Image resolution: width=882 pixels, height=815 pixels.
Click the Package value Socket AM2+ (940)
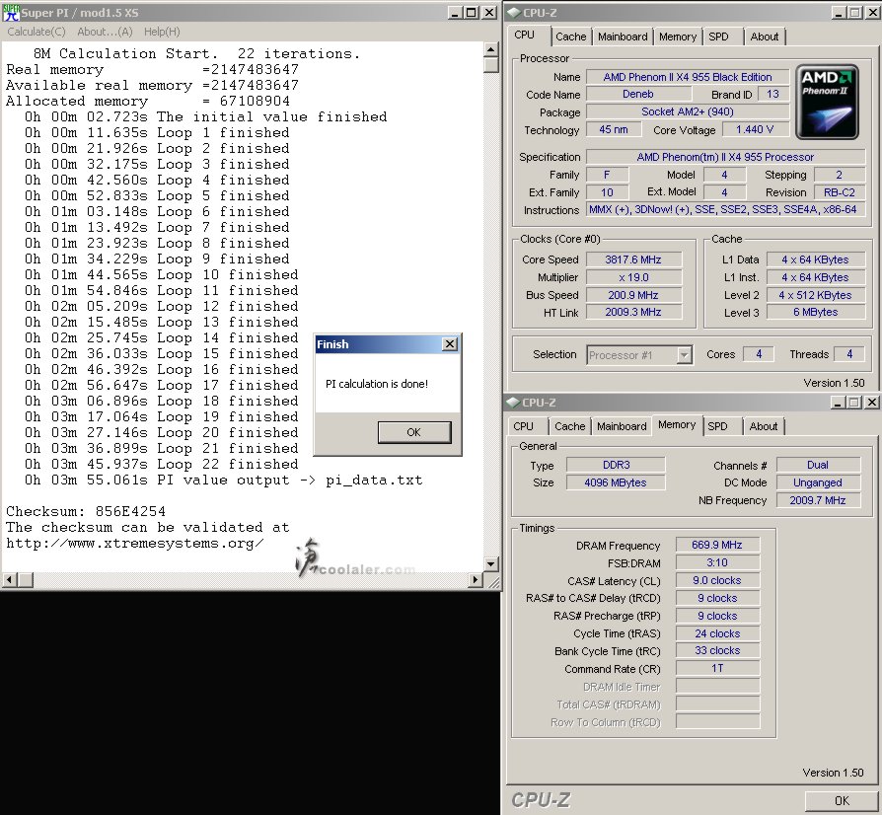(x=688, y=111)
